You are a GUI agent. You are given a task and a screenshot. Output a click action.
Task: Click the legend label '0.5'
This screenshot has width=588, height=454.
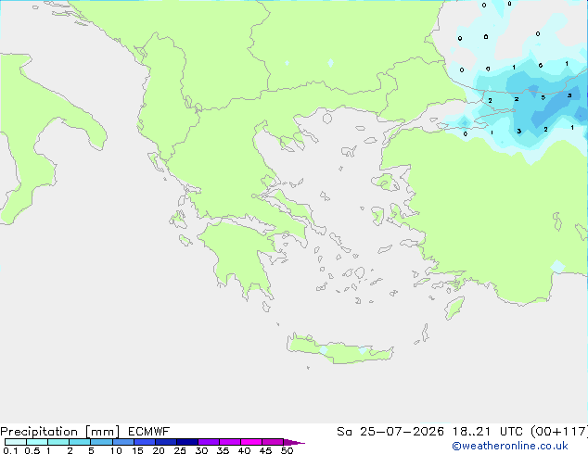[32, 450]
